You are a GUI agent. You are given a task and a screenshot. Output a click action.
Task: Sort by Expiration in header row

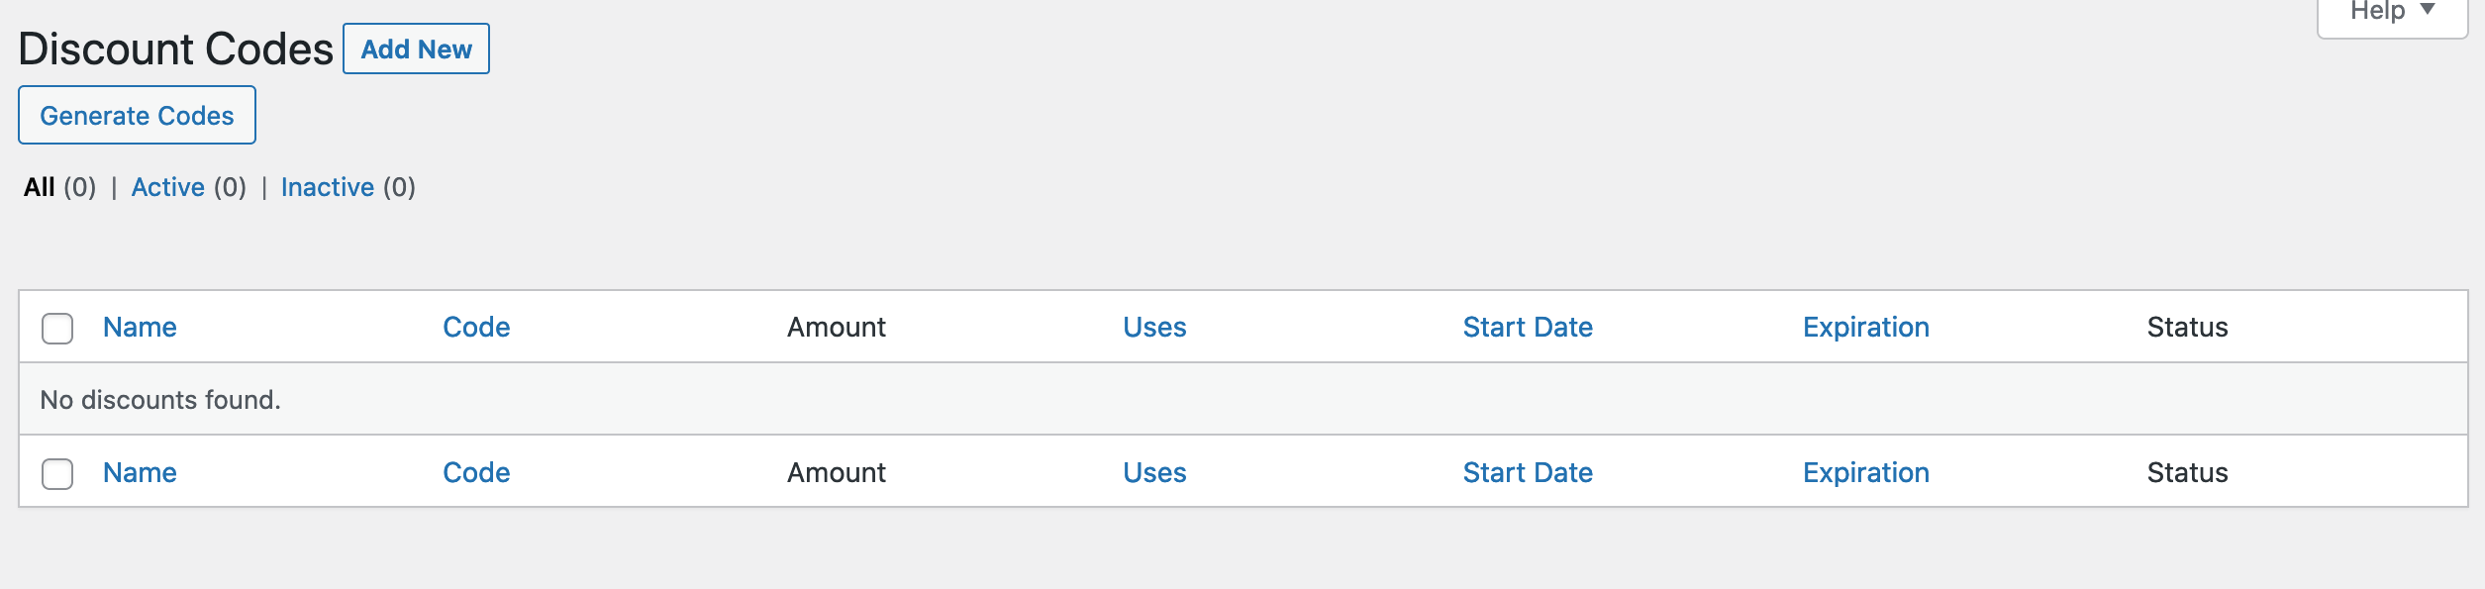pos(1865,328)
